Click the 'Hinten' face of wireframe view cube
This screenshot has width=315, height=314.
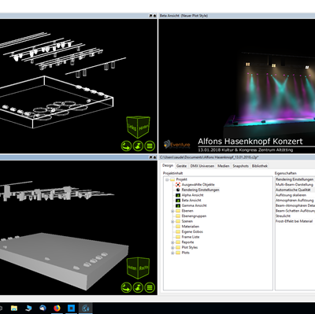point(144,127)
